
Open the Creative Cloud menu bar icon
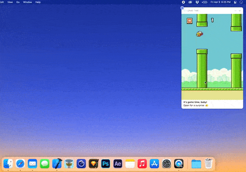[x=190, y=2]
